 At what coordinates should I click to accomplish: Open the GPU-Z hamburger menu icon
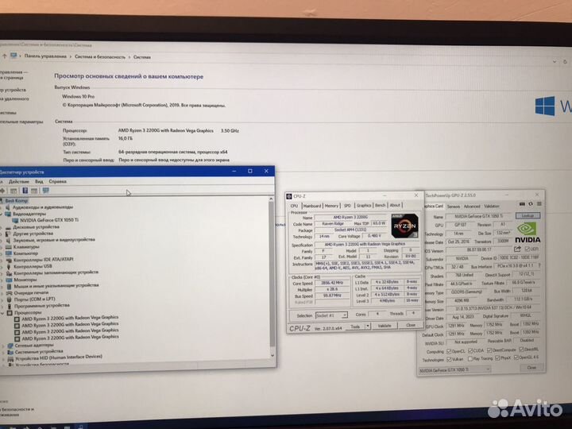pos(539,204)
